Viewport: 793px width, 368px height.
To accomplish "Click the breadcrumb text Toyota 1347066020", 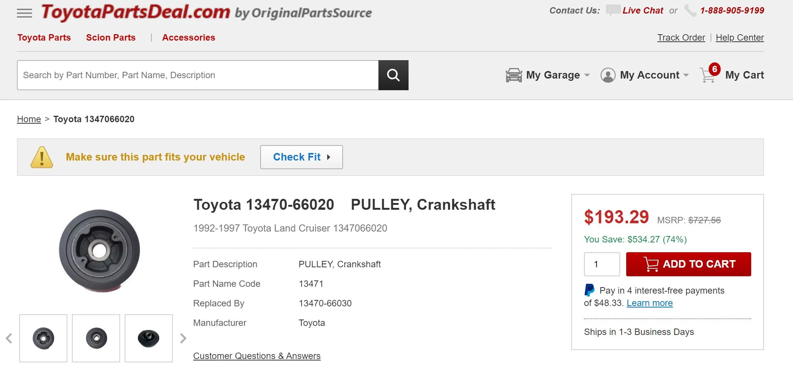I will pos(94,119).
